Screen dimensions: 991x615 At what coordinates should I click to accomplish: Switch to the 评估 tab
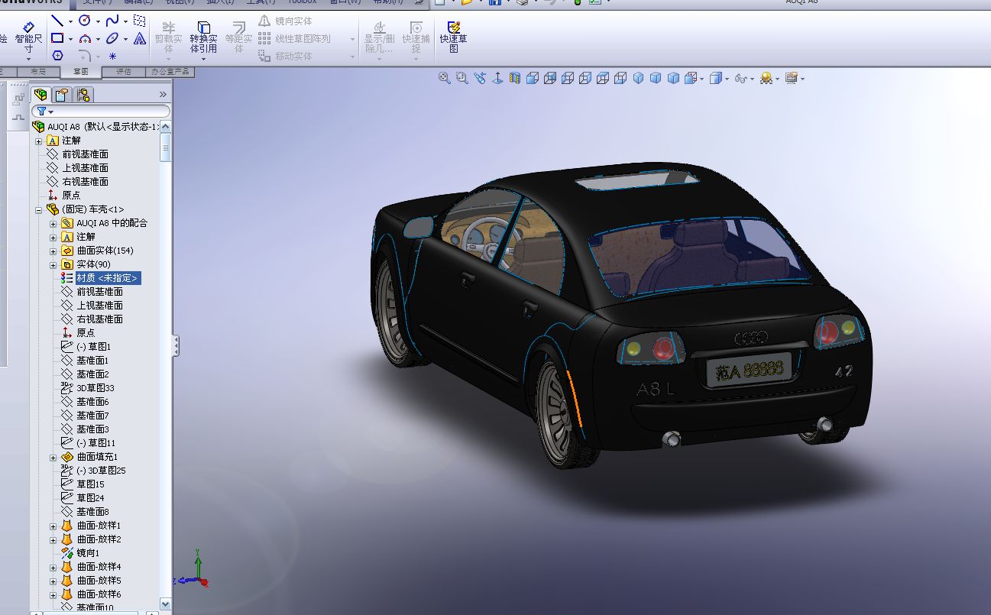pyautogui.click(x=124, y=71)
